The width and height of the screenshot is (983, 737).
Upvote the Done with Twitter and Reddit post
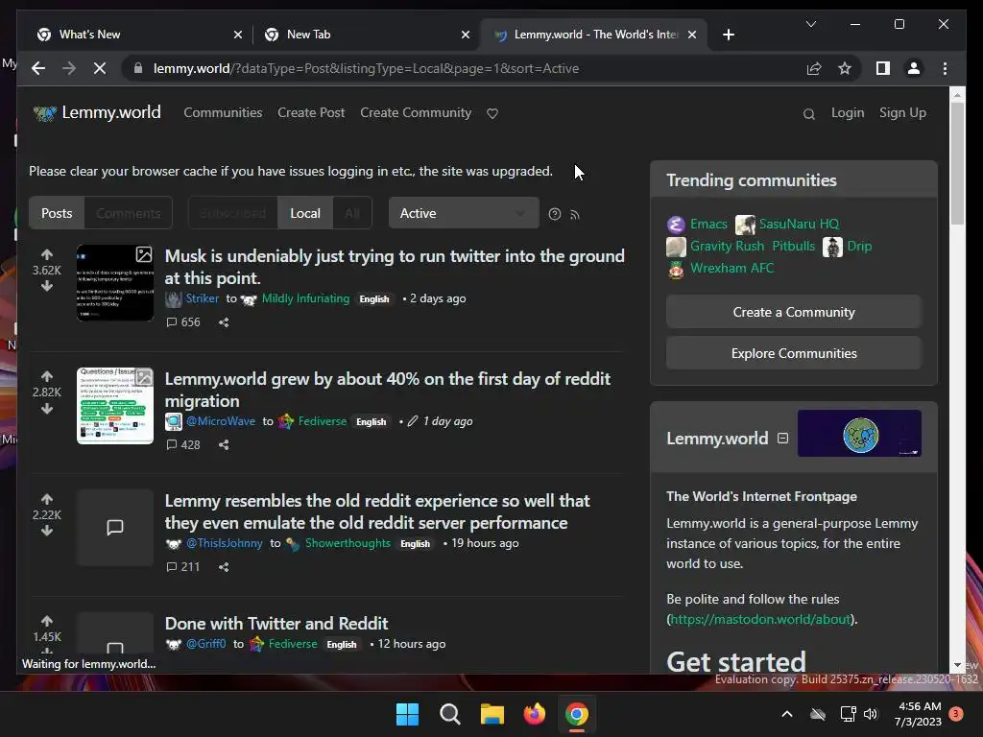(47, 621)
